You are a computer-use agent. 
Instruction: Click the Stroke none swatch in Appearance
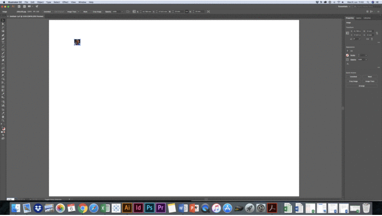347,55
